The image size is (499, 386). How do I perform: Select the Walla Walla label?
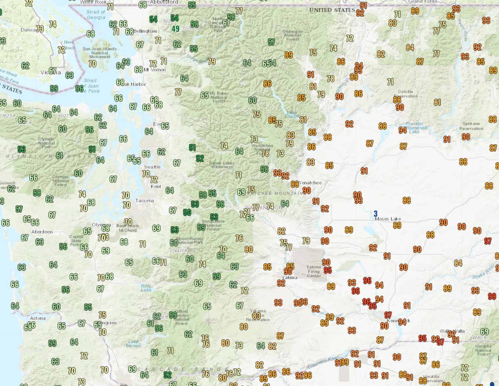453,331
